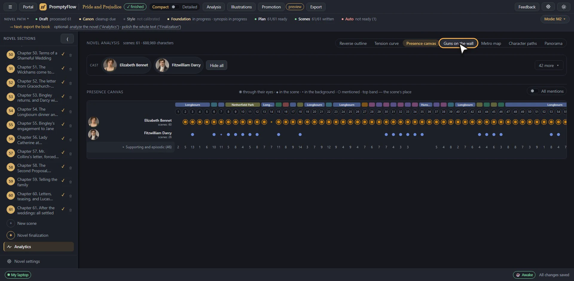
Task: Open Novel finalization sparkle icon
Action: coord(11,235)
